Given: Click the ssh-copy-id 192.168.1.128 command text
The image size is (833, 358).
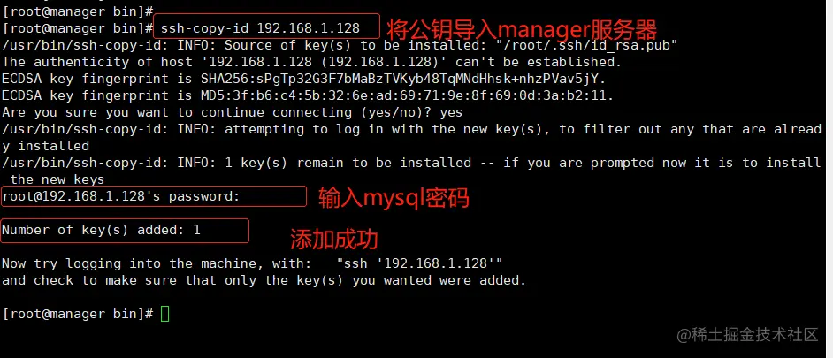Looking at the screenshot, I should [x=260, y=27].
